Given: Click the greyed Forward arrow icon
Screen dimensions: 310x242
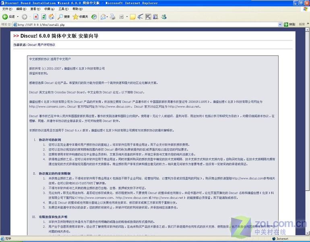Looking at the screenshot, I should [25, 17].
